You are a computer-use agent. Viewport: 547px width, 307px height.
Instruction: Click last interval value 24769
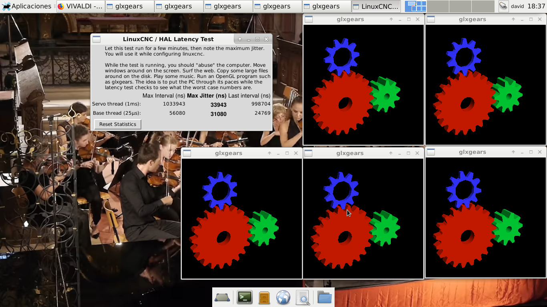[263, 113]
